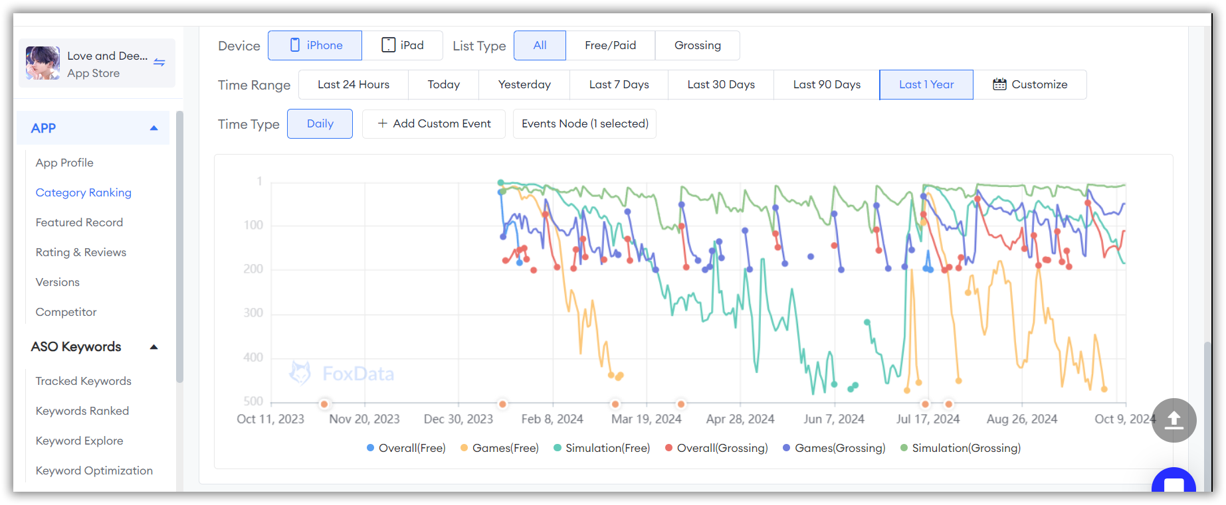1226x505 pixels.
Task: Select Grossing list type
Action: 698,45
